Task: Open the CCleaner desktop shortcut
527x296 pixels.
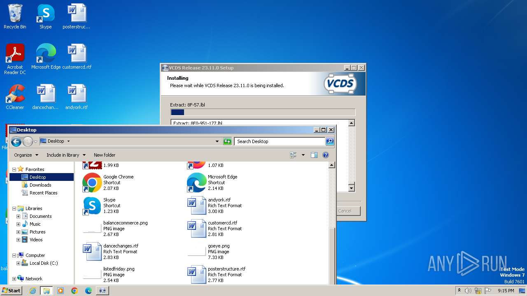Action: click(15, 97)
